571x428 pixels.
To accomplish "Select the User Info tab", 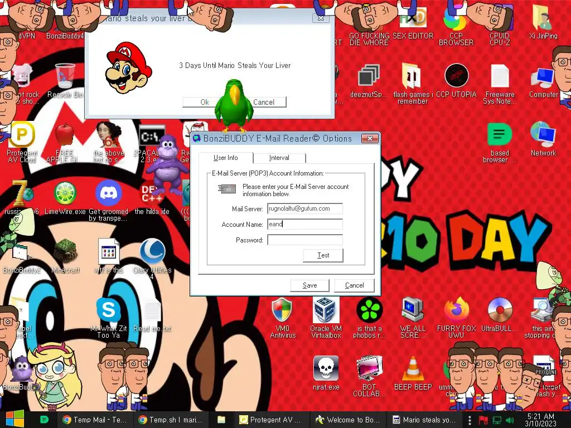I will [225, 158].
